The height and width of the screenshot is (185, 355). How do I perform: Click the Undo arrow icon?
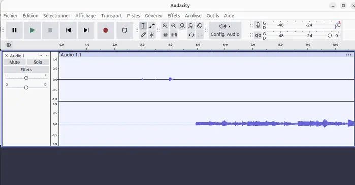tap(191, 35)
